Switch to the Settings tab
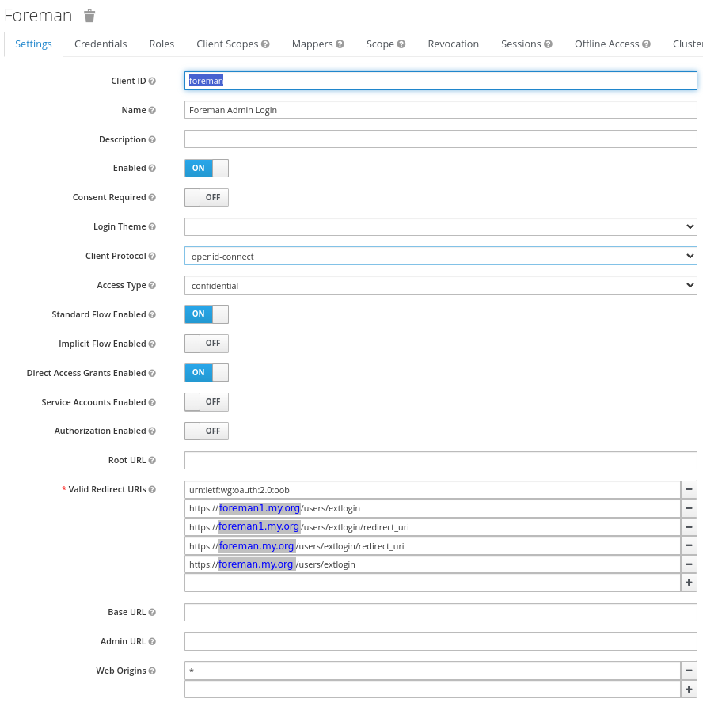This screenshot has height=703, width=703. (x=33, y=44)
